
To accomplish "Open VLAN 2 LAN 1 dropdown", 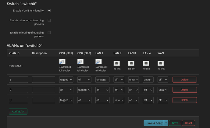I will (102, 90).
